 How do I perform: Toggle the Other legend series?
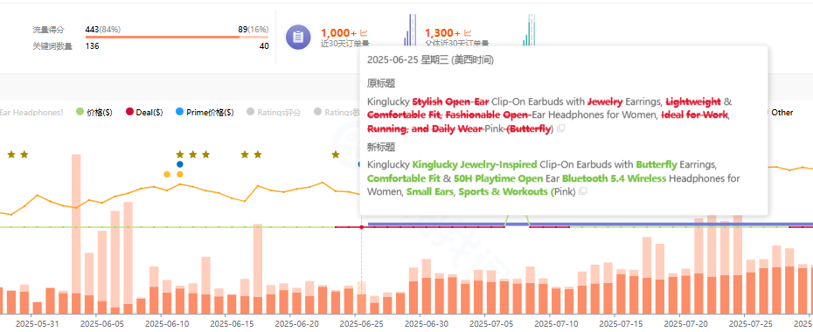[782, 112]
